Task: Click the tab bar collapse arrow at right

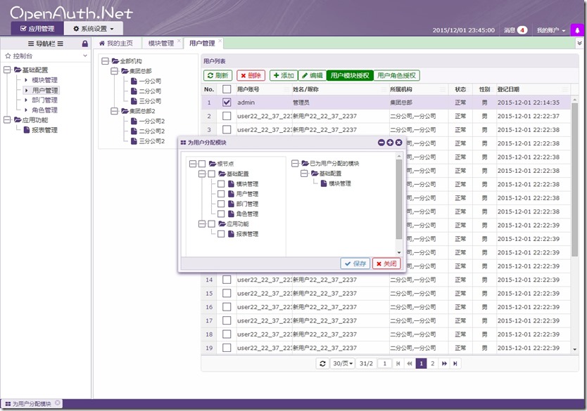Action: coord(579,44)
